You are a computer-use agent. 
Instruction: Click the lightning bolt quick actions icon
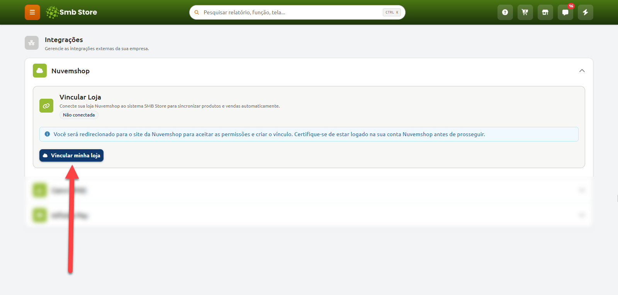586,12
